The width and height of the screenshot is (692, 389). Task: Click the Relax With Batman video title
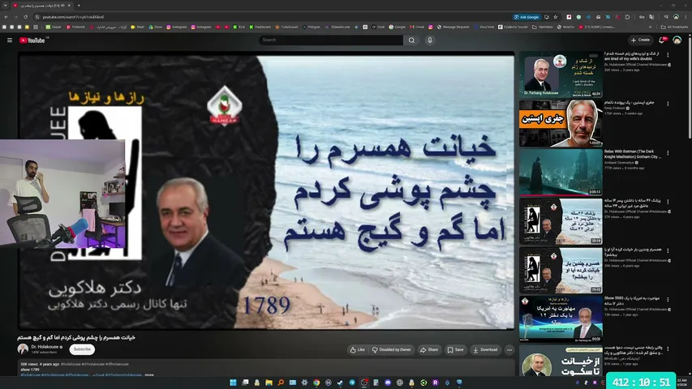633,154
